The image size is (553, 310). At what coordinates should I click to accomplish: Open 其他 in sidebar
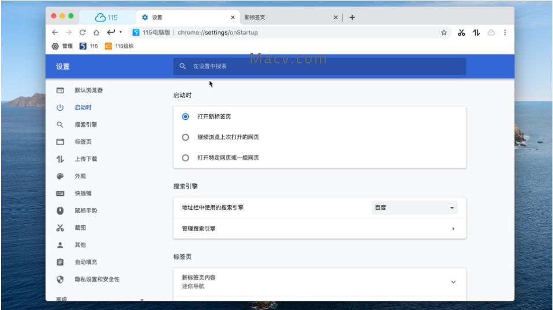[80, 245]
